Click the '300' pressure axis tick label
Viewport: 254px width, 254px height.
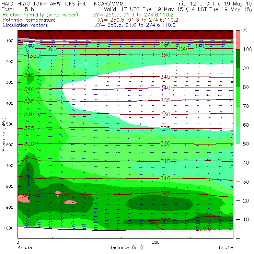click(10, 82)
